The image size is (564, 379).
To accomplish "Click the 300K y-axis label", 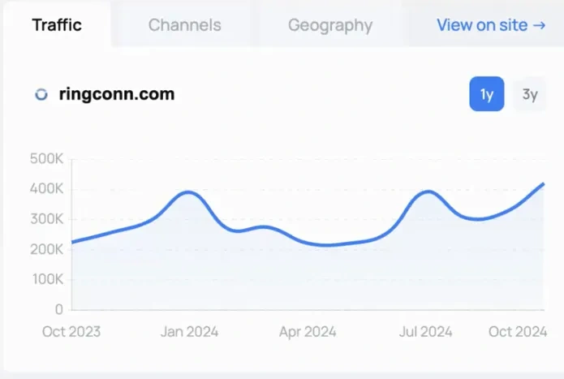I will tap(45, 219).
